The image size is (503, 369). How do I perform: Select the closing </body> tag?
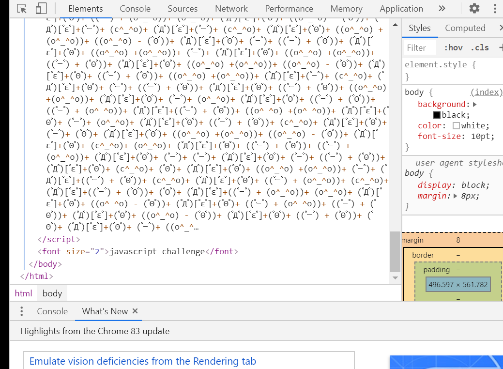coord(45,264)
